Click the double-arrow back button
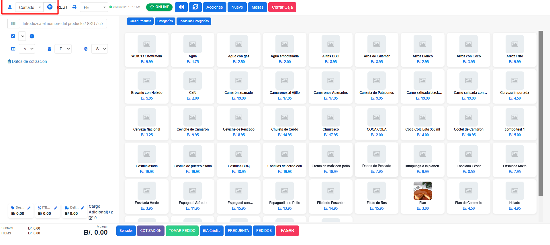 click(x=181, y=7)
